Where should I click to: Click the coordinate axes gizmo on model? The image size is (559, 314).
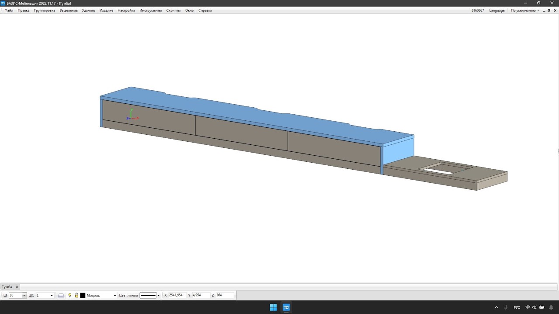132,115
